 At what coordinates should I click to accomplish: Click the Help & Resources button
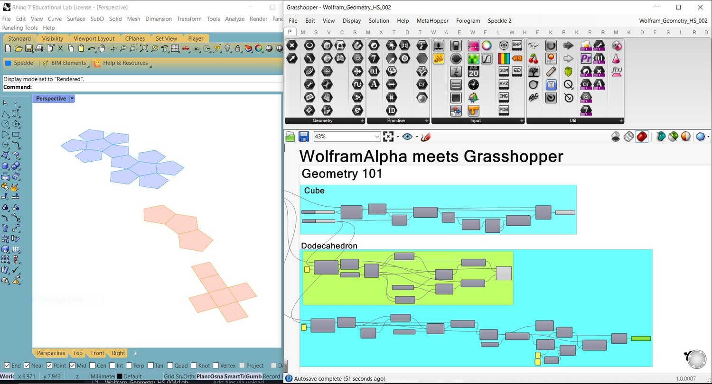tap(121, 63)
